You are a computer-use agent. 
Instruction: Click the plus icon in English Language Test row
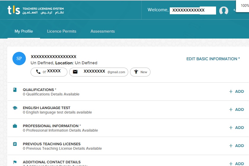pos(231,110)
